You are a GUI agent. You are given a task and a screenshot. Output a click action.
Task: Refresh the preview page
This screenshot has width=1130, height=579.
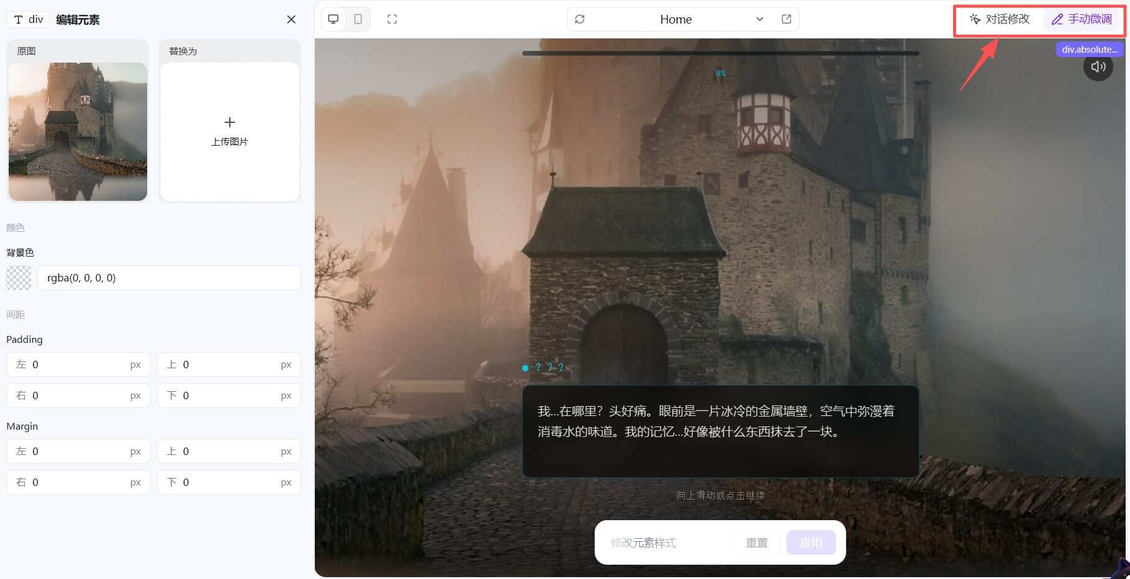(580, 19)
